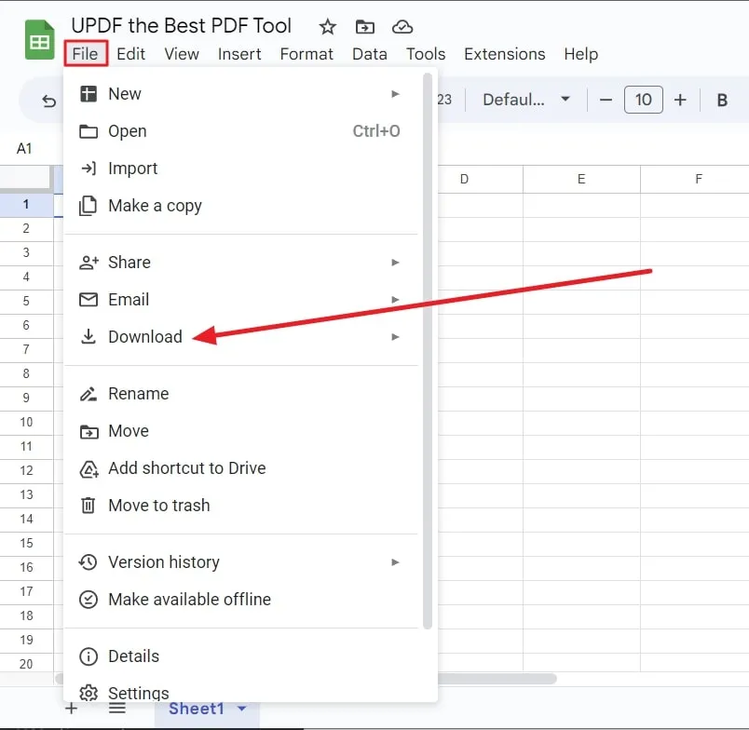Screen dimensions: 749x730
Task: Open the Sheet1 tab options arrow
Action: 242,709
